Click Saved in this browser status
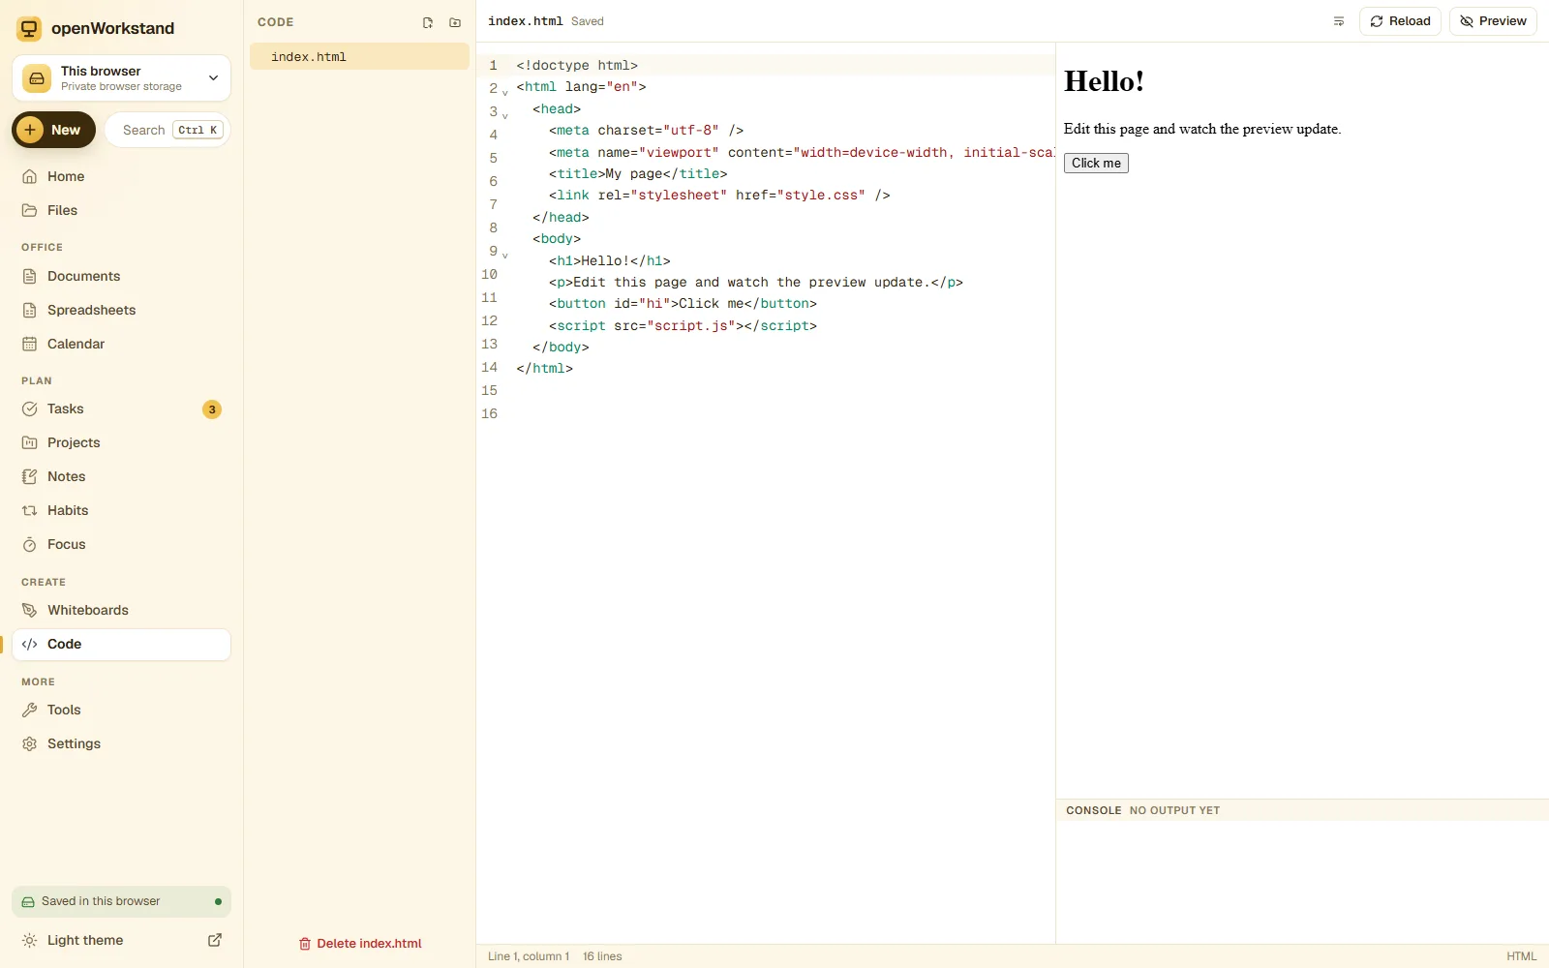This screenshot has height=968, width=1549. coord(121,901)
